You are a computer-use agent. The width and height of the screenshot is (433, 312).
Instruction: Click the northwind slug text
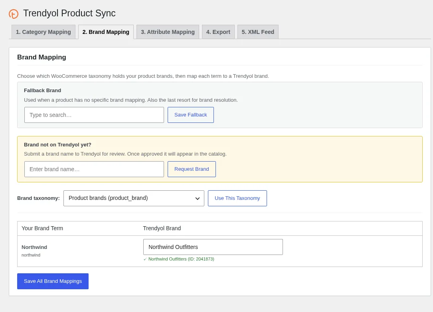(x=31, y=255)
